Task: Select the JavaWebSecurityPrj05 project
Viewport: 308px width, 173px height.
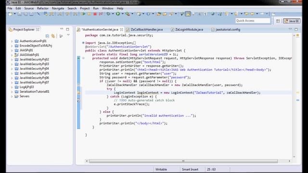Action: [34, 73]
